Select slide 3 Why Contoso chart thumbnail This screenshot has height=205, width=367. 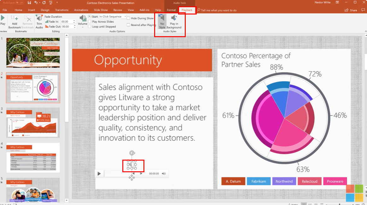33,122
